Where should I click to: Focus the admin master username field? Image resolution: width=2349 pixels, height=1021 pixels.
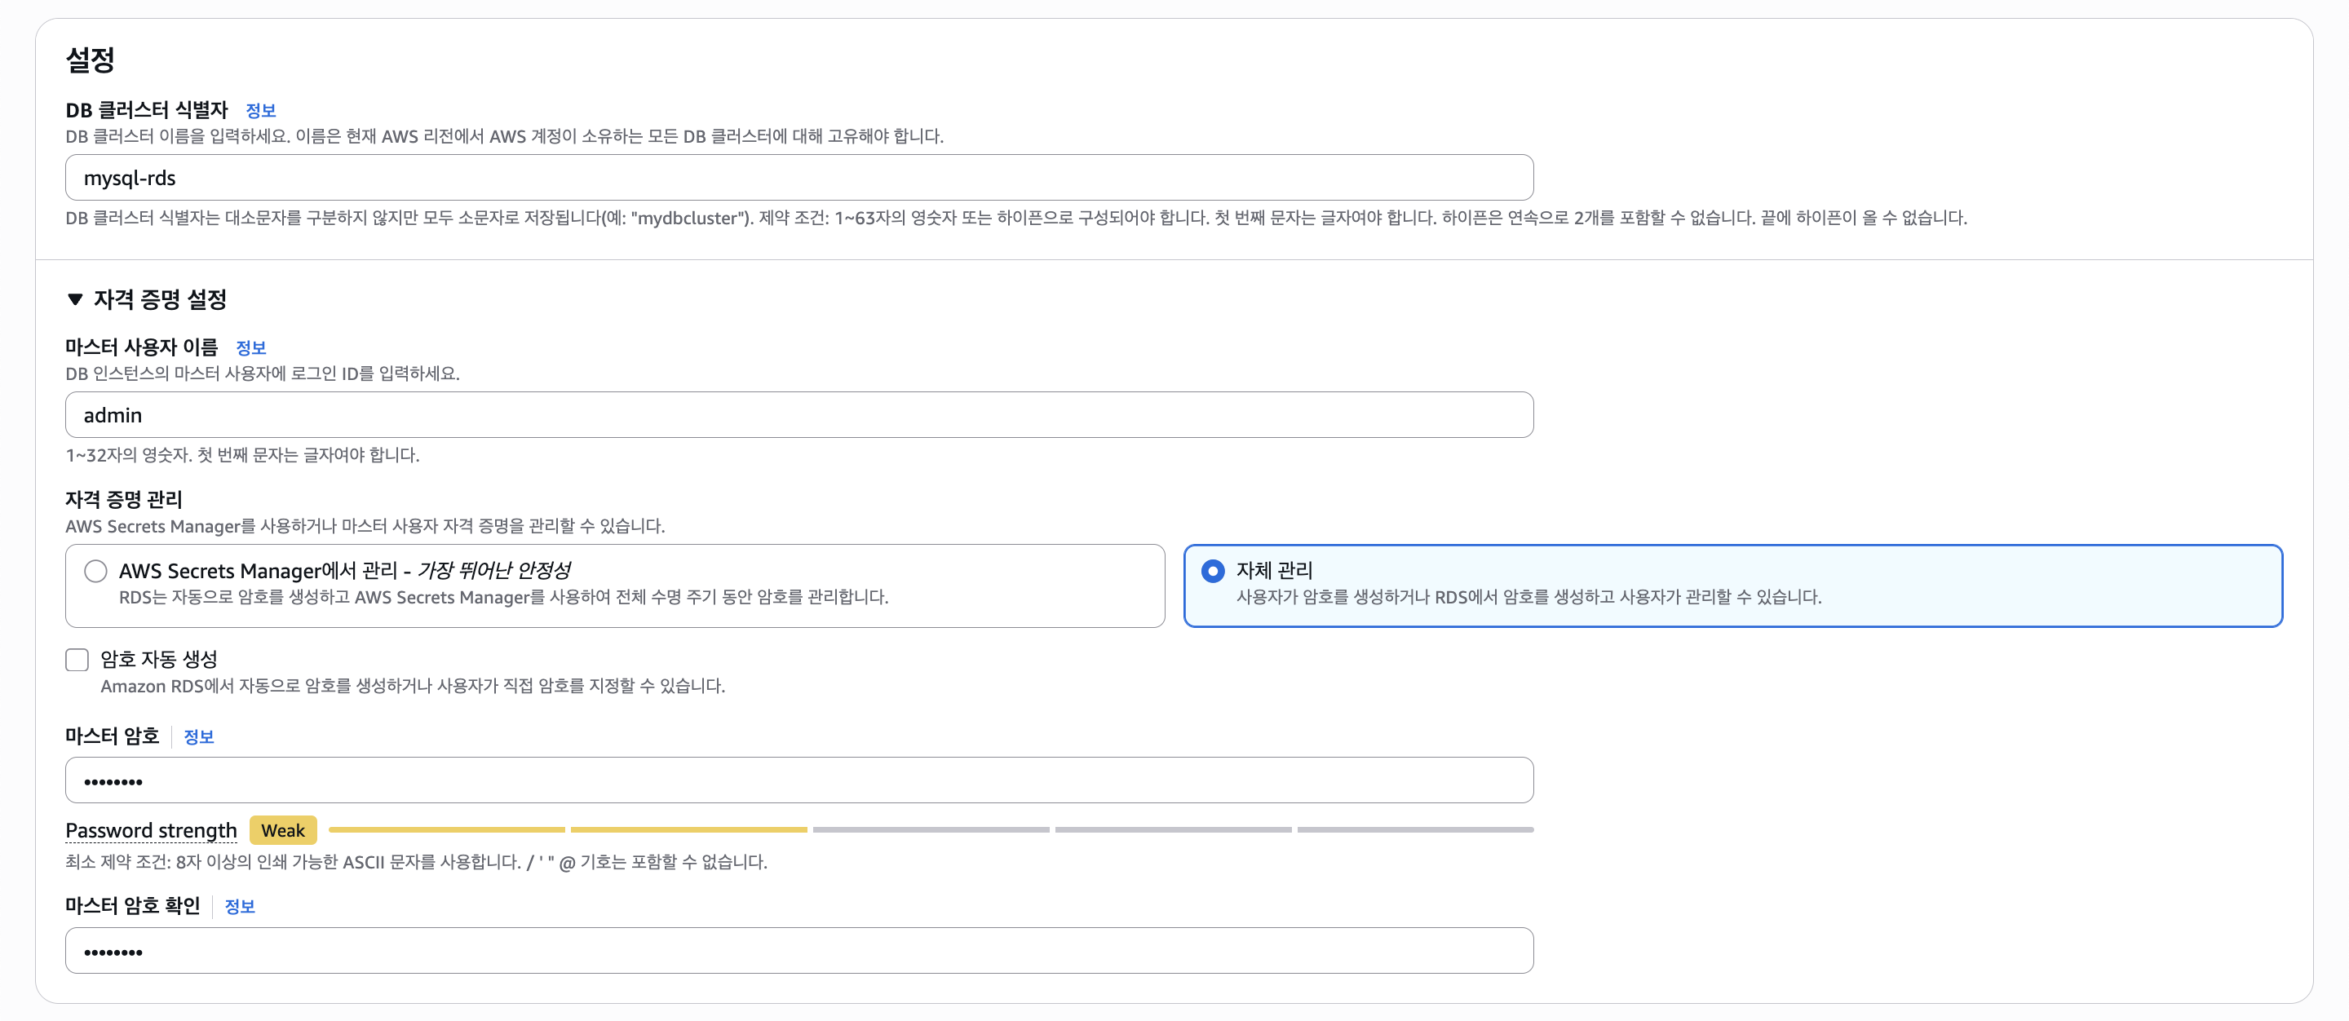pyautogui.click(x=798, y=415)
